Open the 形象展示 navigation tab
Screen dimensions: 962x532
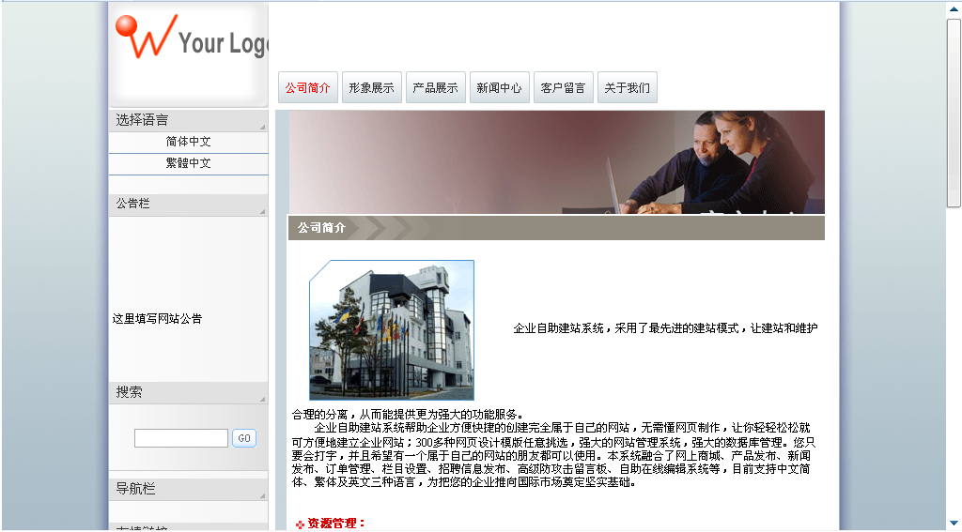(372, 87)
